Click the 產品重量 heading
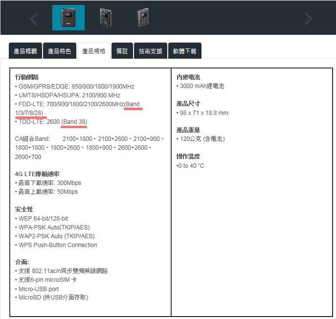The width and height of the screenshot is (336, 319). tap(188, 130)
